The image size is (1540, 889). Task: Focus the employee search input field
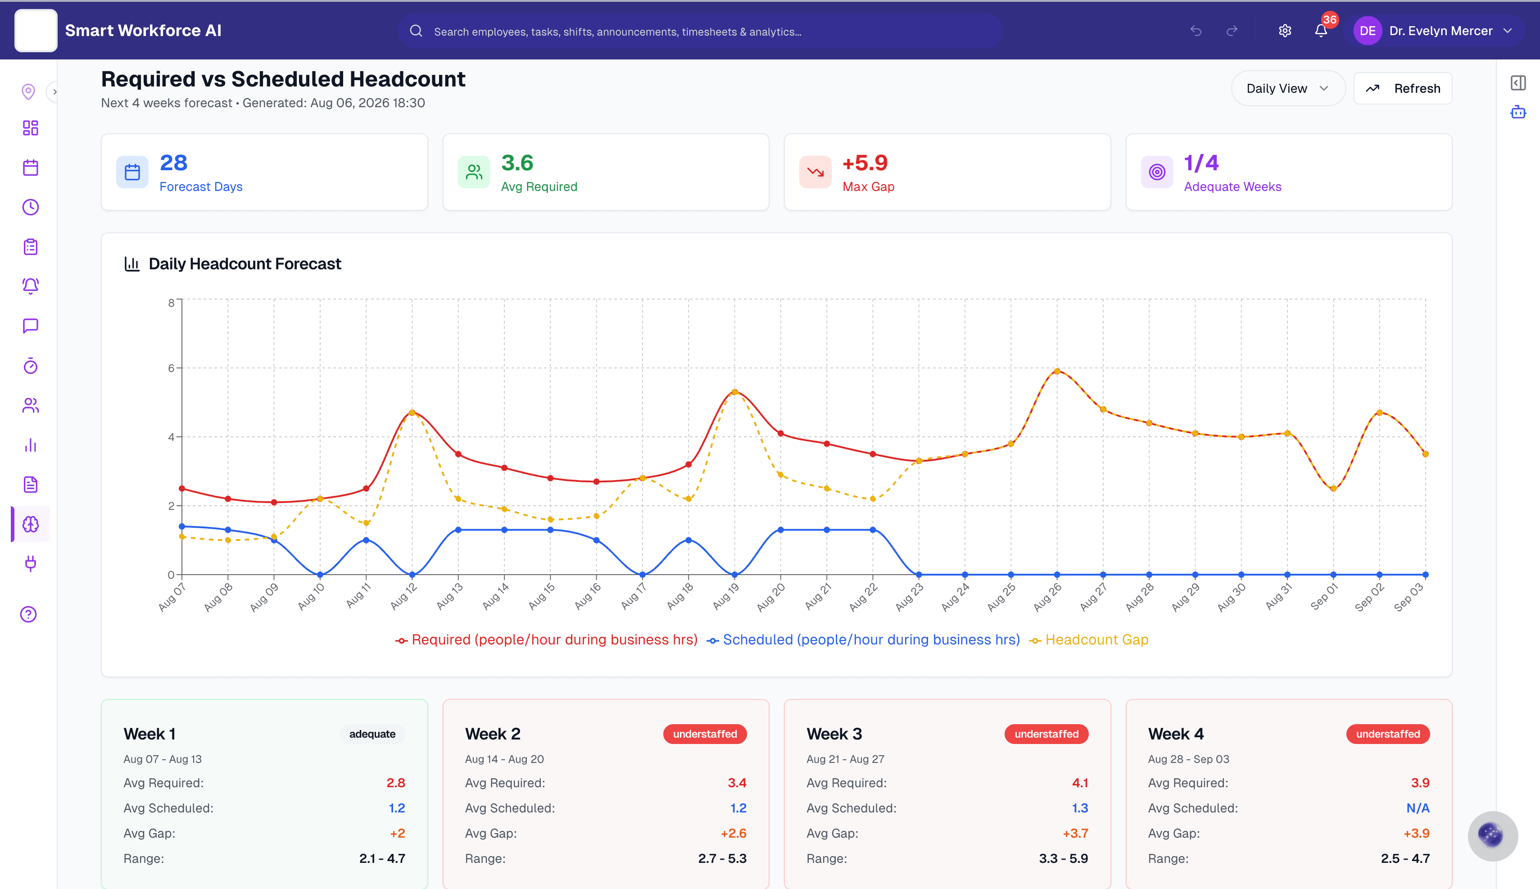point(701,31)
